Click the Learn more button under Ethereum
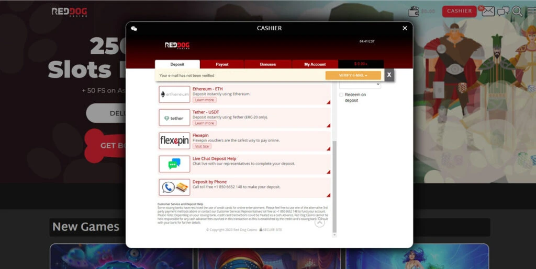Viewport: 536px width, 269px height. [205, 100]
